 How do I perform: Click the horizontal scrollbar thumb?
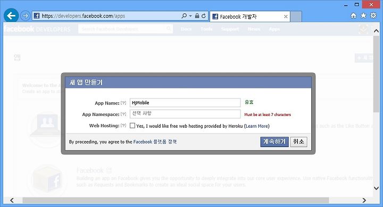tap(176, 201)
